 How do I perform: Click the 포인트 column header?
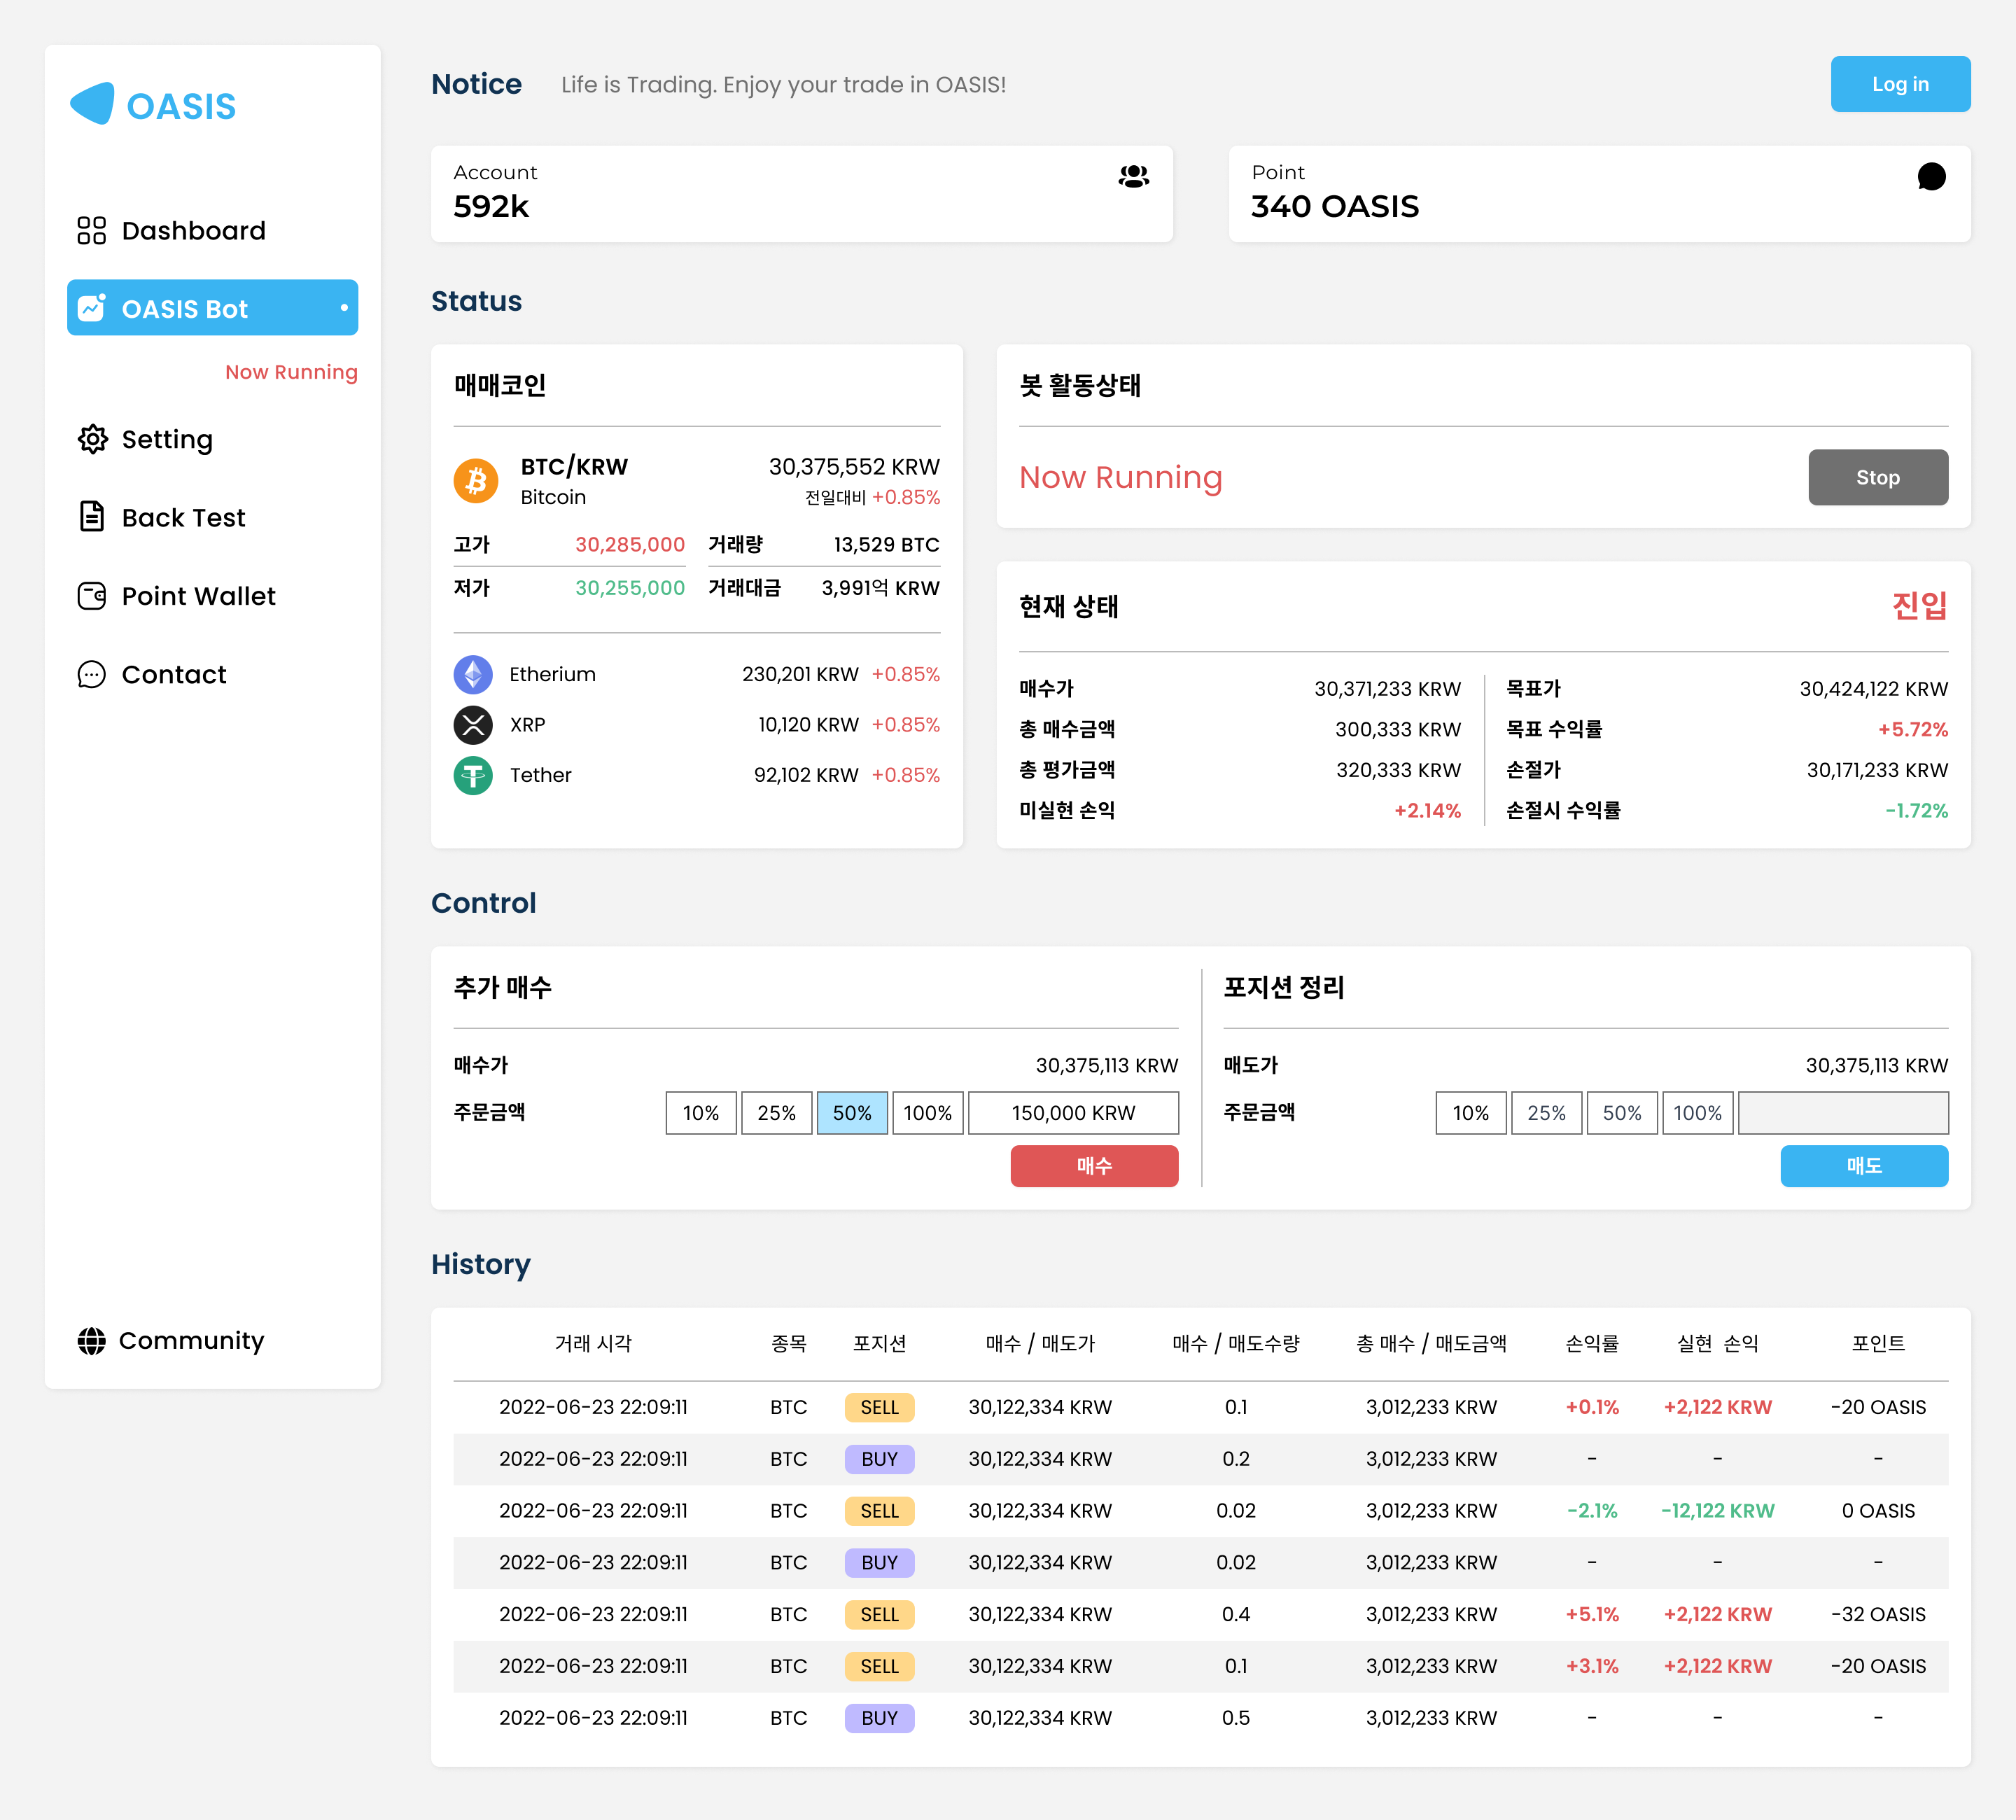1879,1343
